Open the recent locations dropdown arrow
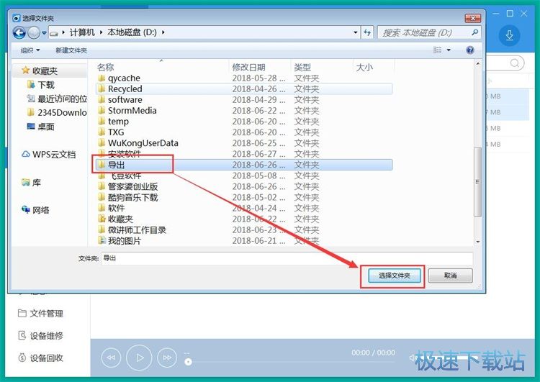The image size is (540, 382). click(x=44, y=33)
